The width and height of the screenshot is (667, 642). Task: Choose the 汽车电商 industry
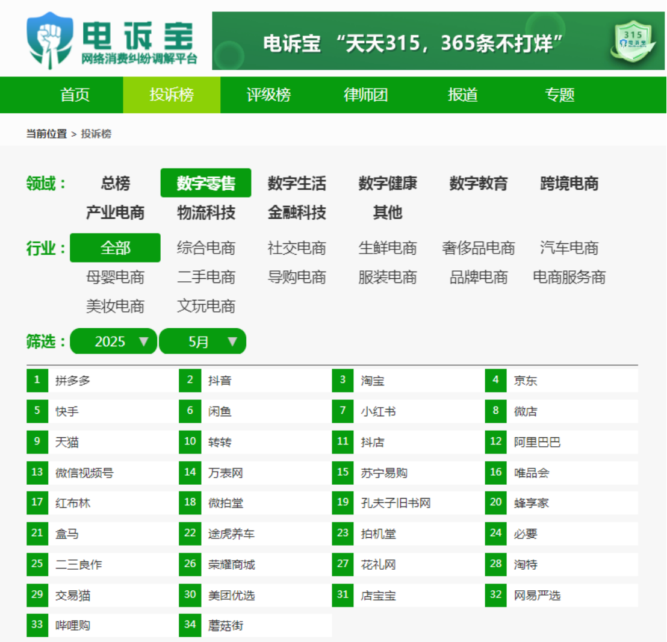coord(569,248)
